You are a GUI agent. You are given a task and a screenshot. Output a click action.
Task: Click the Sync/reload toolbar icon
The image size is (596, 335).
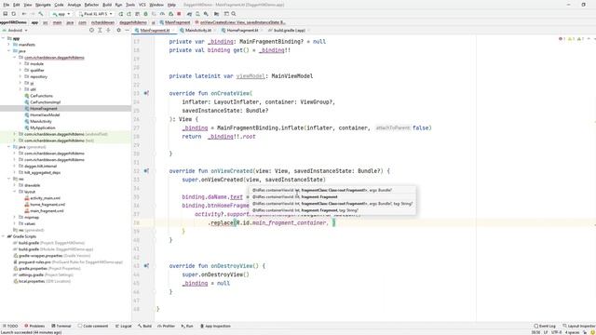point(14,14)
